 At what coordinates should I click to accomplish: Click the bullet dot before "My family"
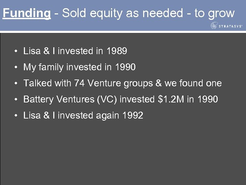tap(16, 68)
